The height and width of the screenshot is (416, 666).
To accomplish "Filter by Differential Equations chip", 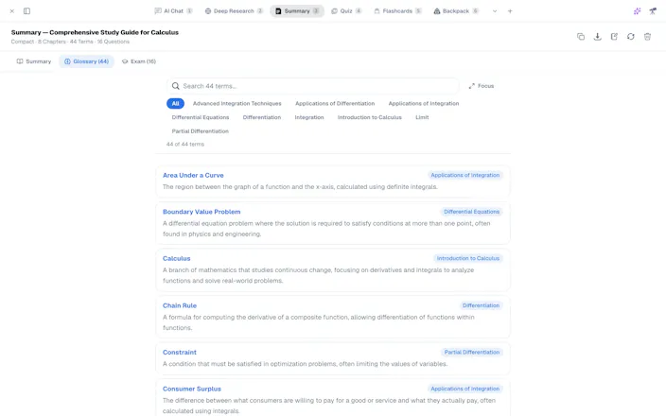I will point(201,117).
